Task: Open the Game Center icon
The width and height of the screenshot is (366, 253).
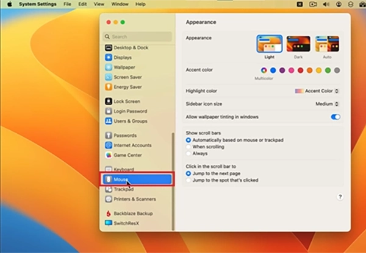Action: (109, 155)
